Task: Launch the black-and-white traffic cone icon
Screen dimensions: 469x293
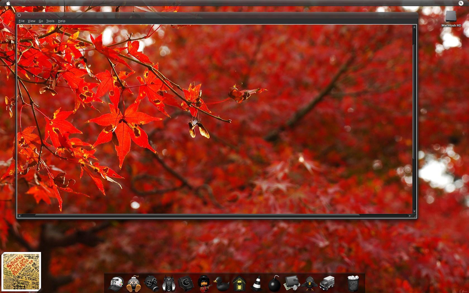Action: pos(257,284)
